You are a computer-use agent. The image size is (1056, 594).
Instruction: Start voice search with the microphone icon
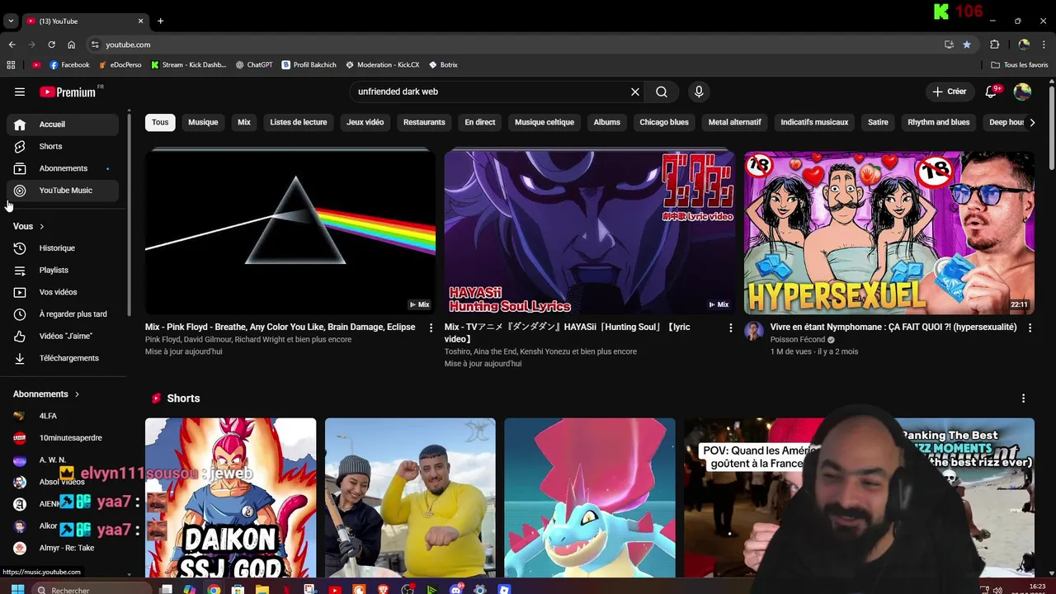pos(699,92)
